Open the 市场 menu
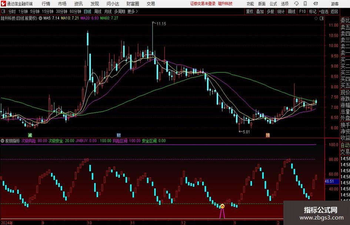The width and height of the screenshot is (350, 225). point(62,4)
